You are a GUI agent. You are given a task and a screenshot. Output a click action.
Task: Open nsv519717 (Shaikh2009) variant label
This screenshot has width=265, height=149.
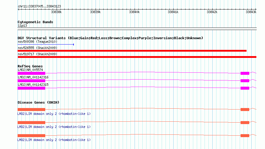point(38,54)
